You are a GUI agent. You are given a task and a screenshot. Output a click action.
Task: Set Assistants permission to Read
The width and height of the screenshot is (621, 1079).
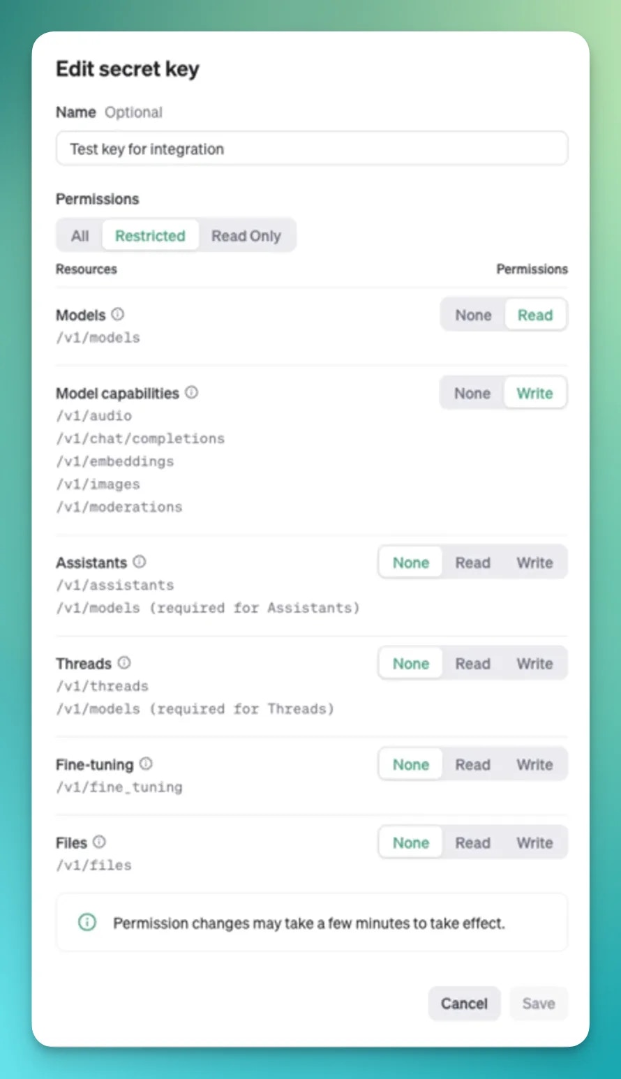[473, 563]
